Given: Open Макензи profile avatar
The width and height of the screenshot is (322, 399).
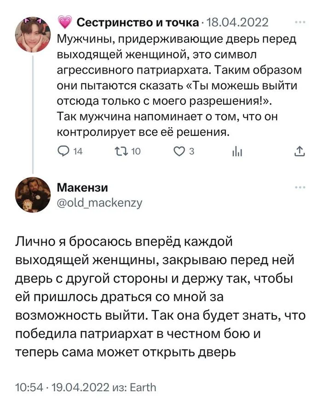Looking at the screenshot, I should pyautogui.click(x=33, y=194).
